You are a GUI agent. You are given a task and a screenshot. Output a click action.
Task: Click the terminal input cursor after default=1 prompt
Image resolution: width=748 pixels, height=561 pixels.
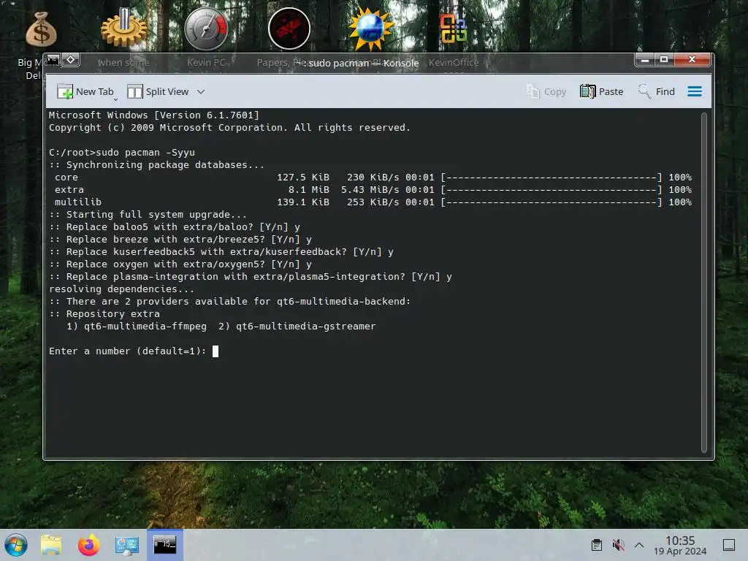pos(215,351)
